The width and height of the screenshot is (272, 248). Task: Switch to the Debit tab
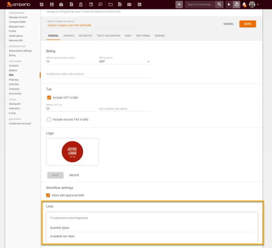128,36
